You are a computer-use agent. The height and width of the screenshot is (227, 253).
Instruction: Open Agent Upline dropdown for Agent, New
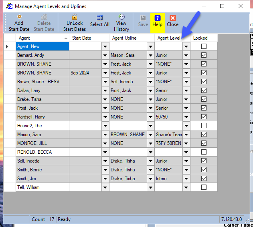coord(150,46)
